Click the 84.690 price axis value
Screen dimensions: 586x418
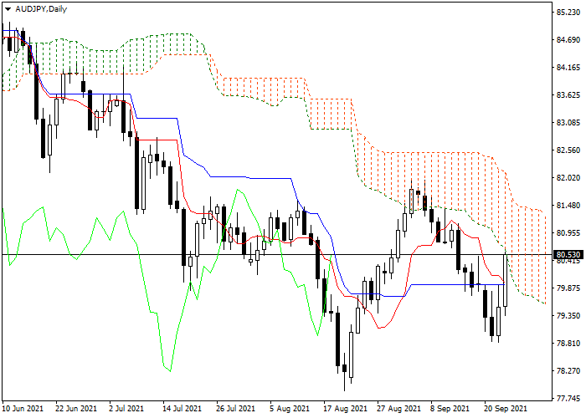[x=568, y=40]
